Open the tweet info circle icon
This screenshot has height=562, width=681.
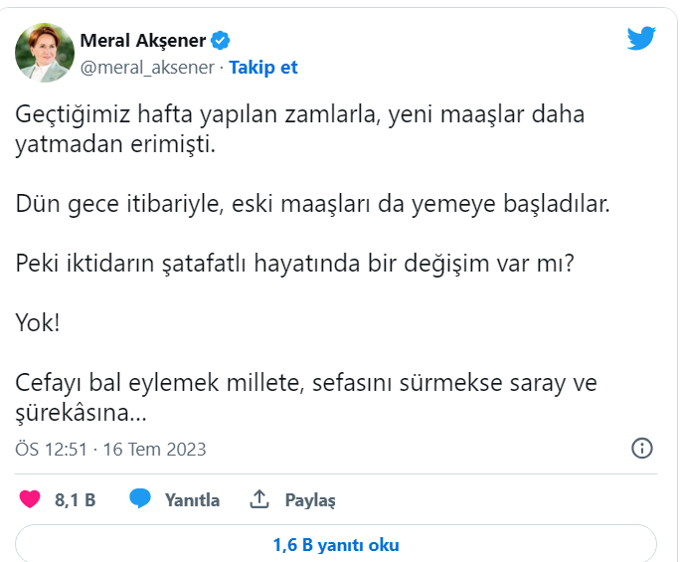[x=642, y=448]
